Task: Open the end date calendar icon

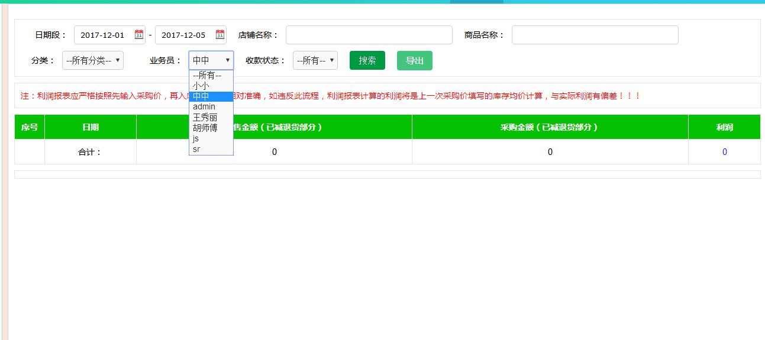Action: [x=220, y=34]
